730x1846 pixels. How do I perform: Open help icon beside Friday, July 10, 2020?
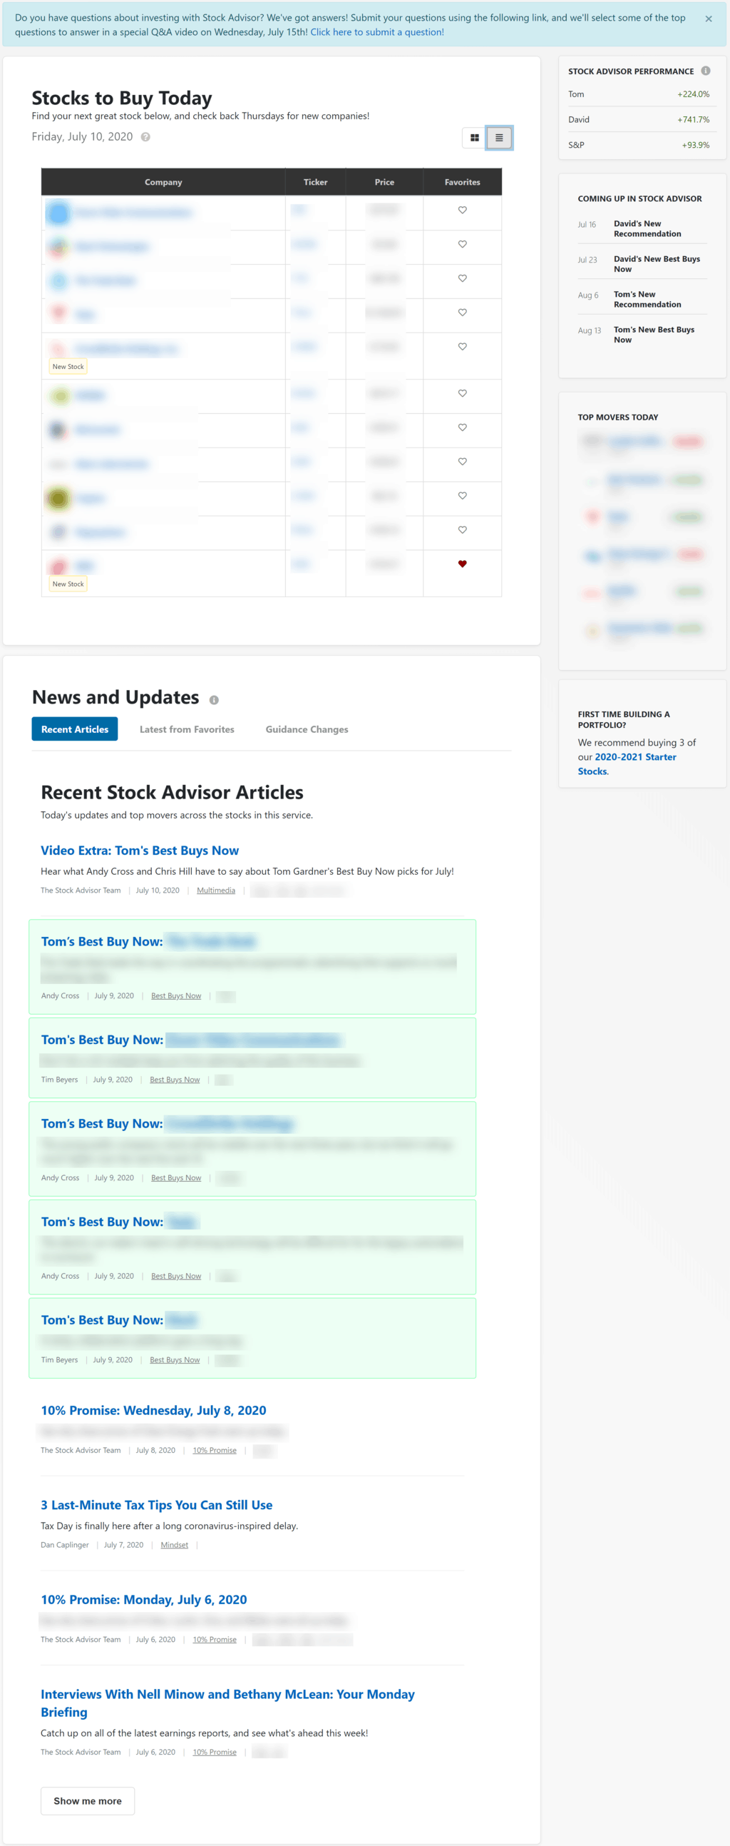click(145, 137)
